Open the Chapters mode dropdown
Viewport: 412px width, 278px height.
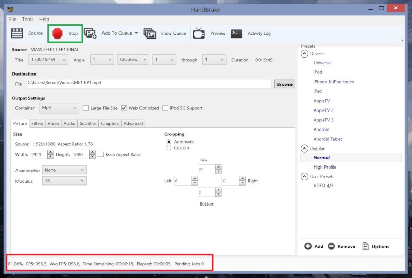coord(133,60)
